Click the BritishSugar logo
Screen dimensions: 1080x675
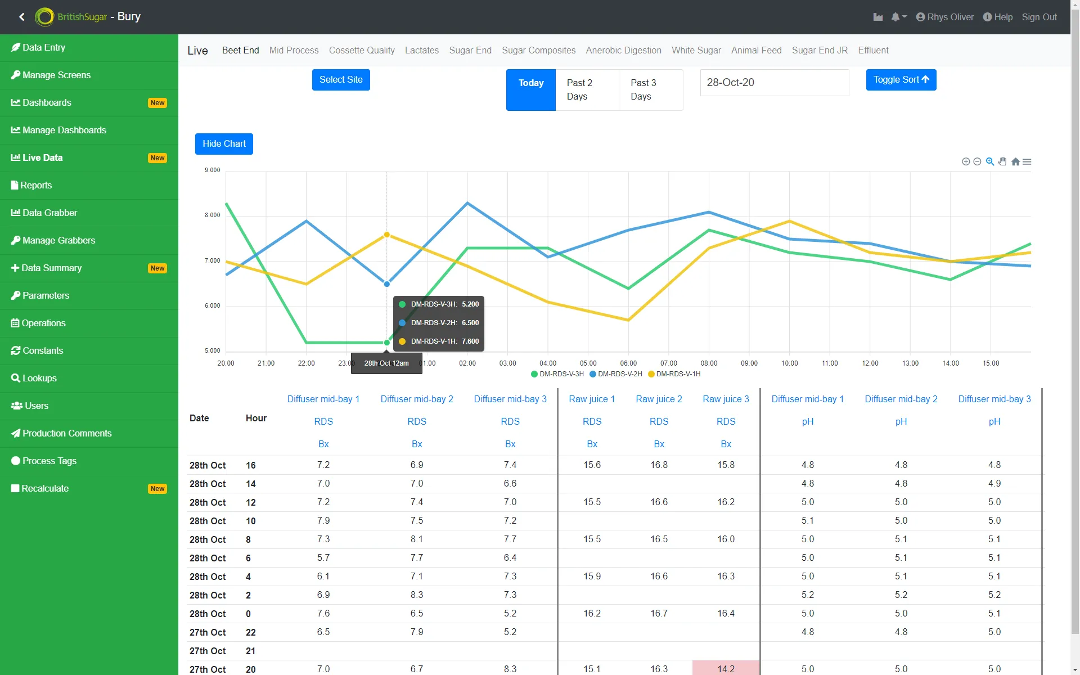[71, 17]
